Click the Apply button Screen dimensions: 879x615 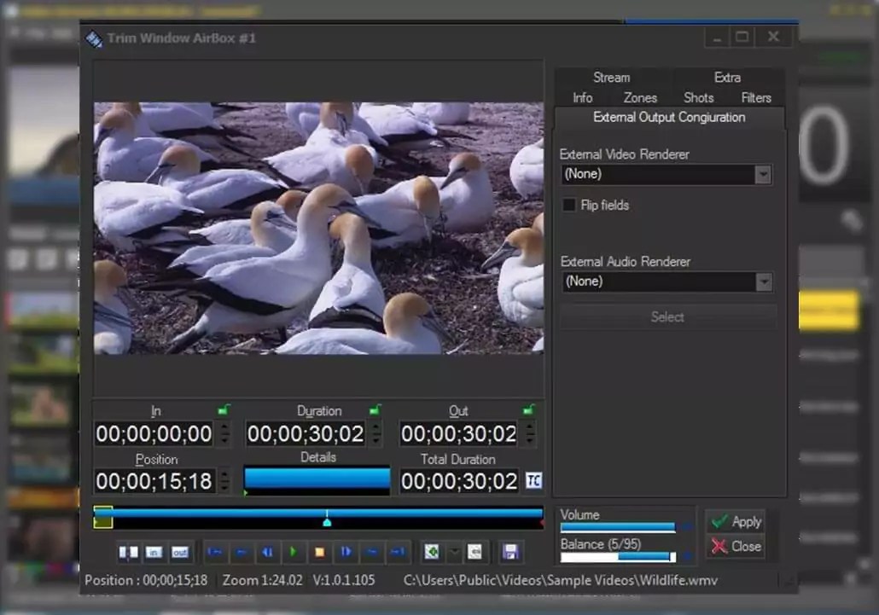click(x=736, y=521)
